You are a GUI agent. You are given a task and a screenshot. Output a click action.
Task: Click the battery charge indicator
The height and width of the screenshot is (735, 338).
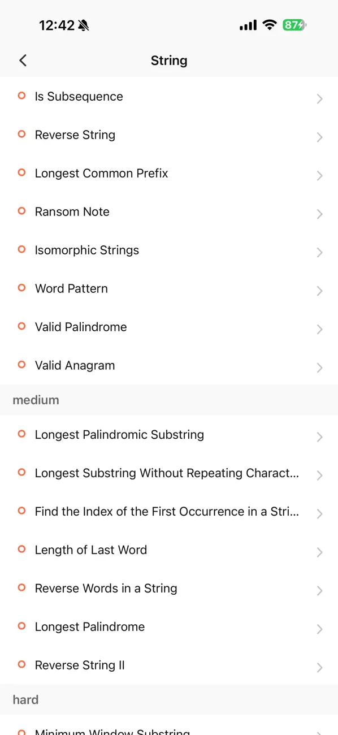[293, 25]
